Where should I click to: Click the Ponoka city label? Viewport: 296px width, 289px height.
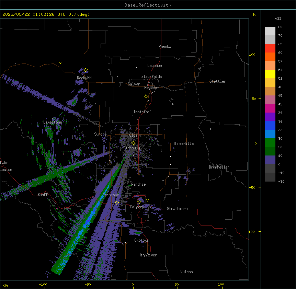[x=165, y=47]
